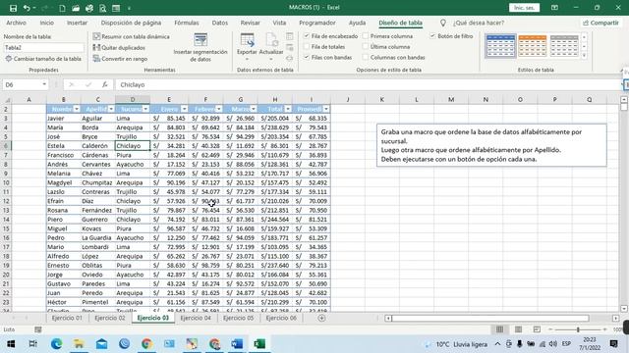
Task: Open the Ejercicio 04 sheet tab
Action: point(196,318)
